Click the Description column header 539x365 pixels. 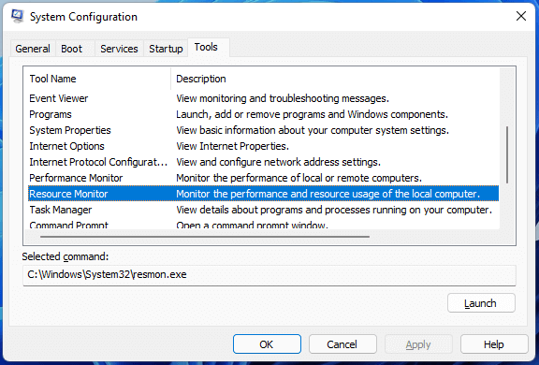tap(335, 79)
